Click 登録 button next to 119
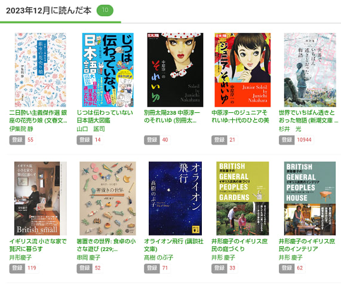341x285 pixels. [17, 268]
